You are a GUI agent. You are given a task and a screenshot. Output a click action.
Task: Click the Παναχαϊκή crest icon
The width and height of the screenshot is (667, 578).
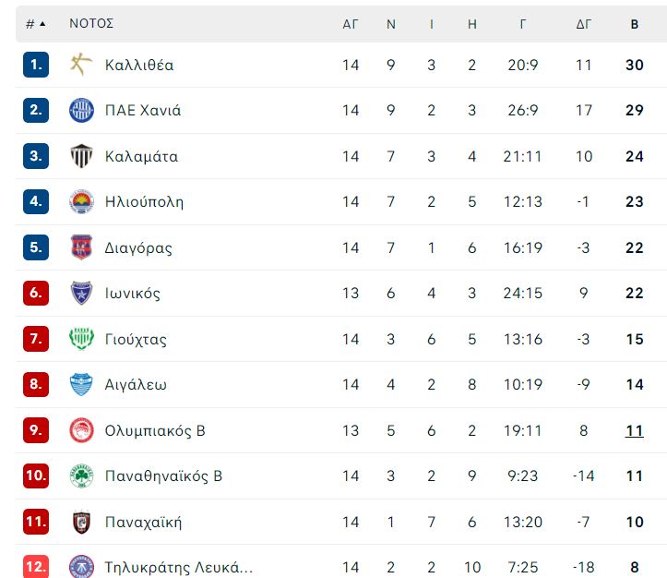(81, 522)
